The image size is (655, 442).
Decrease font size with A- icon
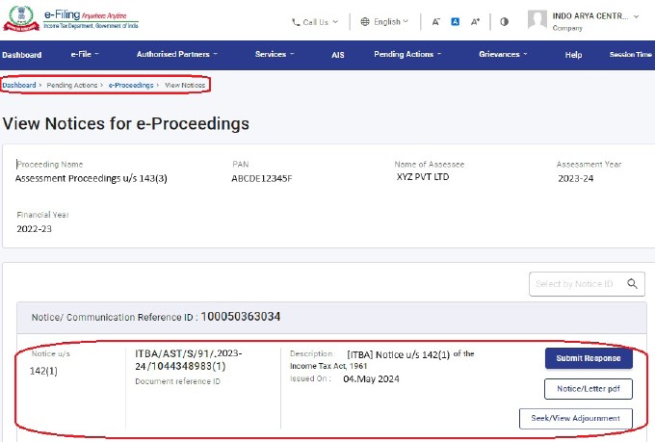(435, 21)
